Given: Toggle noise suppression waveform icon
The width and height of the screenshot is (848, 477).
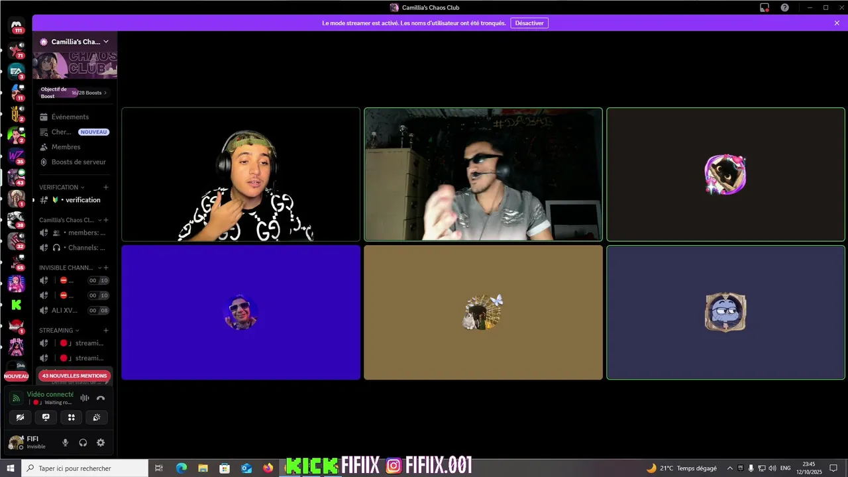Looking at the screenshot, I should (85, 398).
